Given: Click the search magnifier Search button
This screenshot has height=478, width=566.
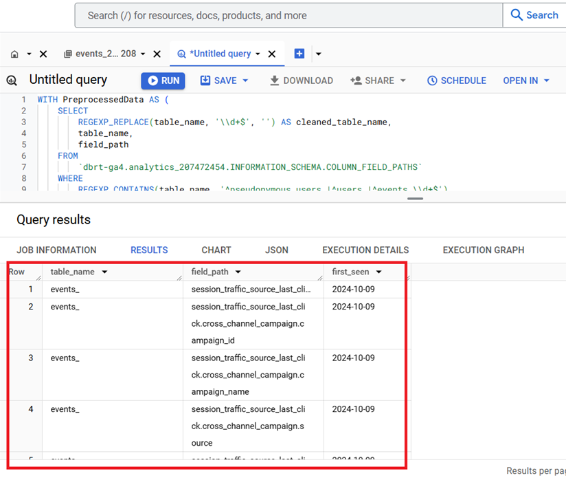Looking at the screenshot, I should pos(534,15).
